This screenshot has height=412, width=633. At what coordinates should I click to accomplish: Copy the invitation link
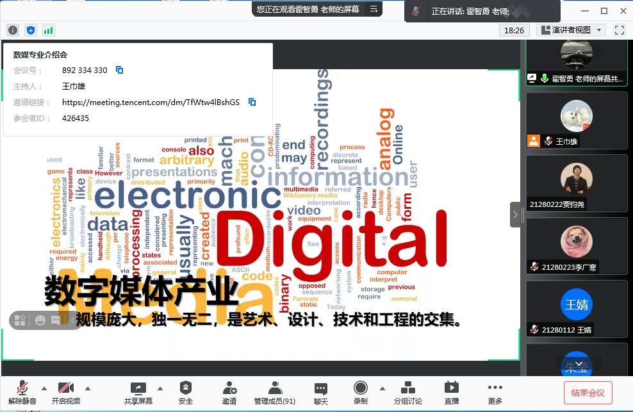252,102
